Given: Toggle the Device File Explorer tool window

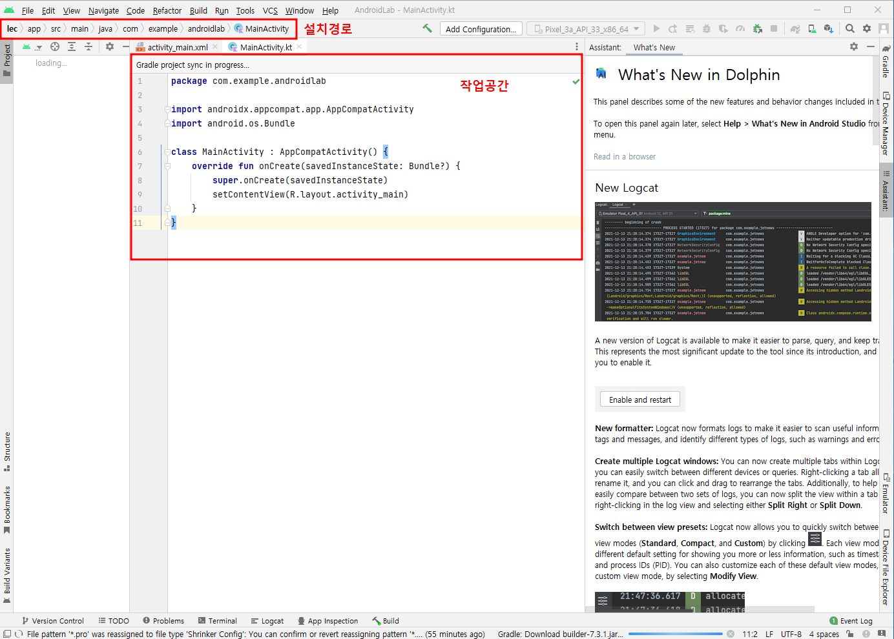Looking at the screenshot, I should pyautogui.click(x=886, y=567).
